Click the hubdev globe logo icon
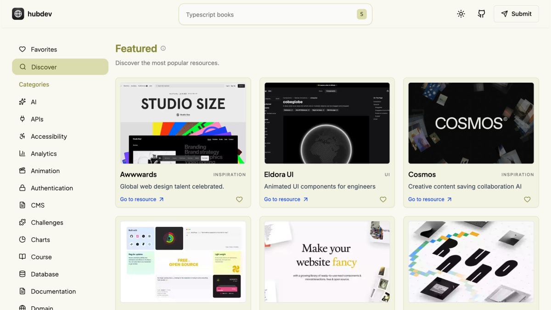Screen dimensions: 551x310 pos(18,14)
